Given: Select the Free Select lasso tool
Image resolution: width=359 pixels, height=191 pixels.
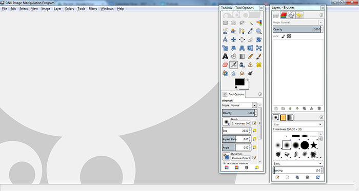Looking at the screenshot, I should (242, 23).
